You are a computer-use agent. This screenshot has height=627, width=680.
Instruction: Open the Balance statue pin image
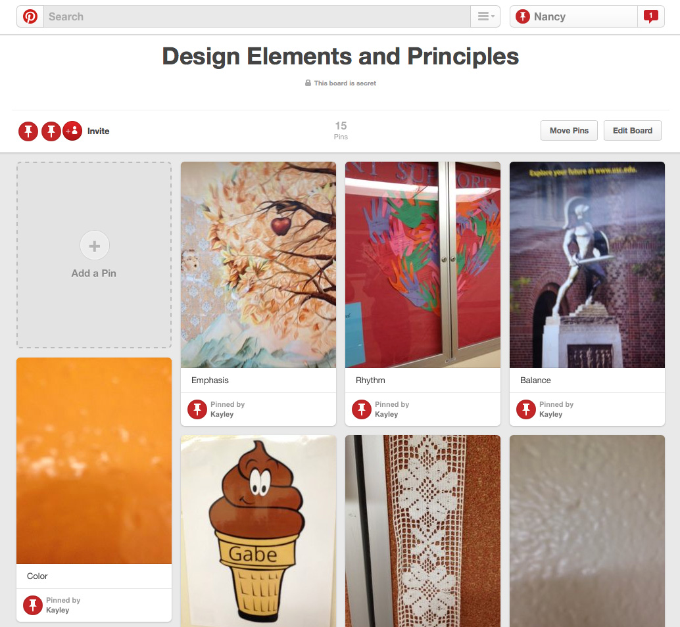587,265
